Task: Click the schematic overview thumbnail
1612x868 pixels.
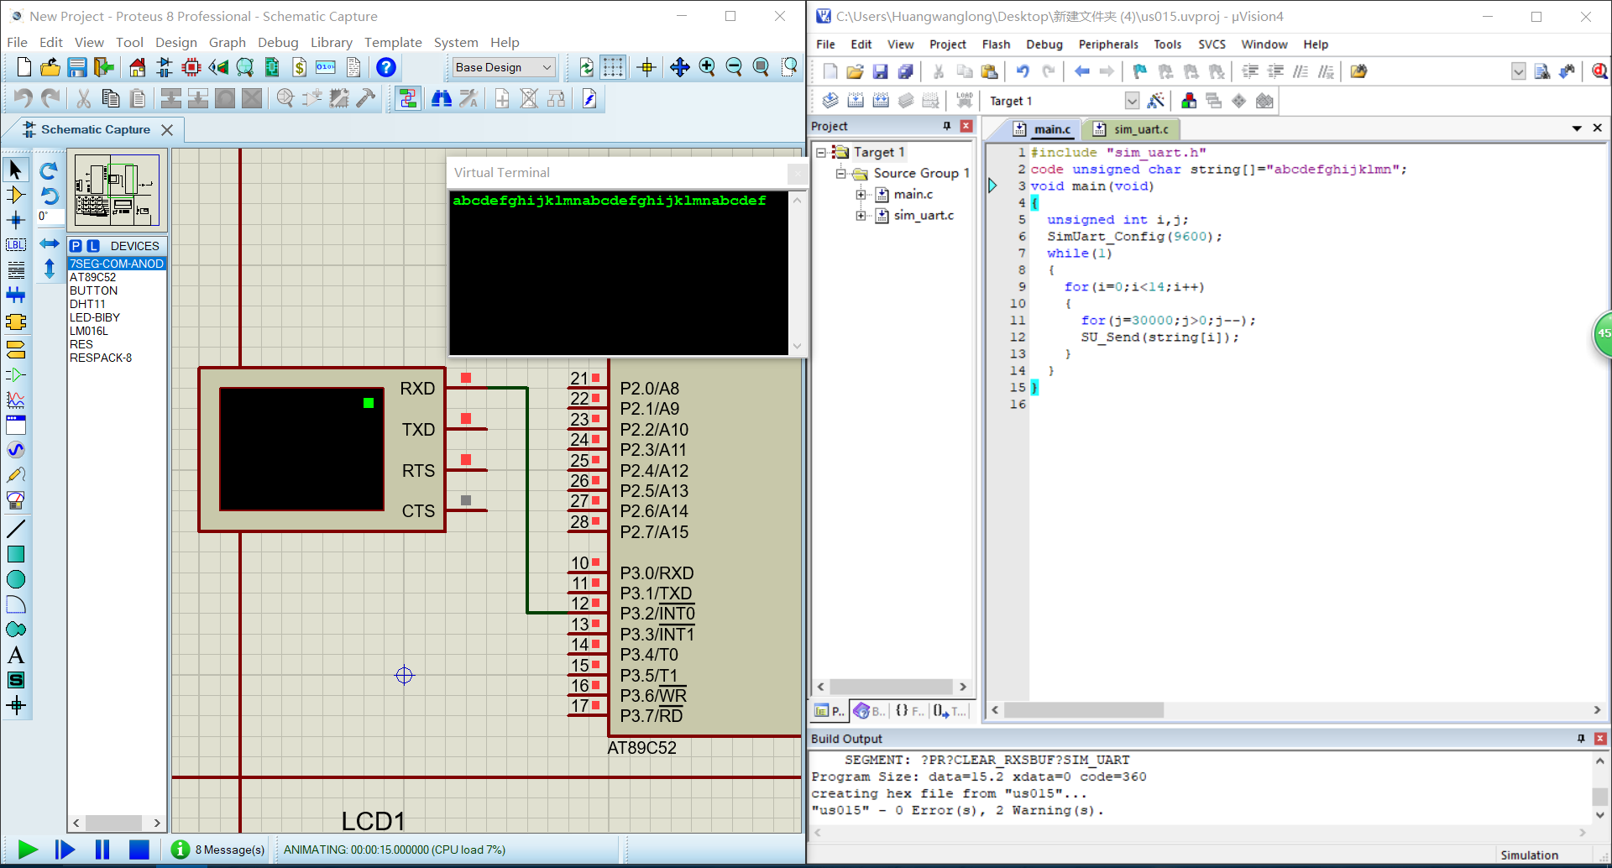Action: pos(117,190)
